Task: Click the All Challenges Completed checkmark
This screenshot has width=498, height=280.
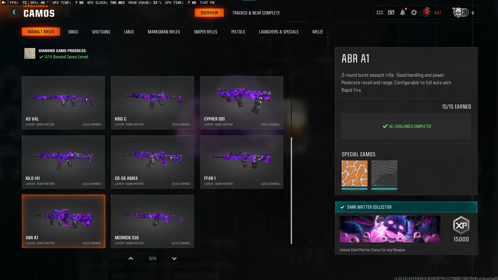Action: [385, 126]
